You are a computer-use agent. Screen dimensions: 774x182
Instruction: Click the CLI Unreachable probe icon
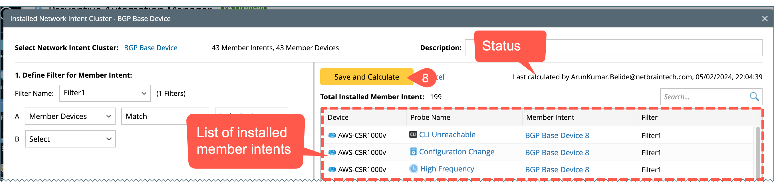(413, 135)
